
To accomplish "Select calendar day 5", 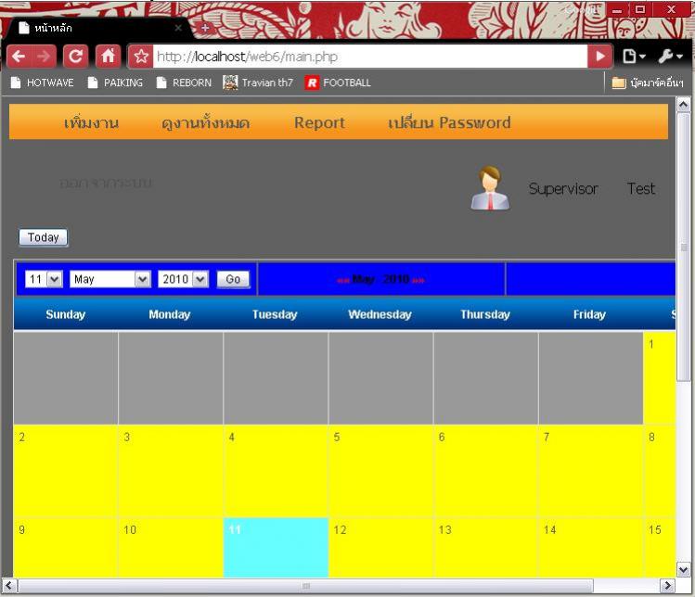I will [380, 470].
